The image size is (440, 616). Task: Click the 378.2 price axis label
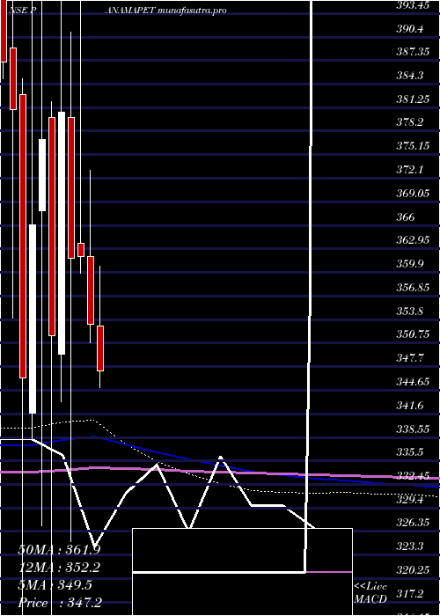(412, 122)
